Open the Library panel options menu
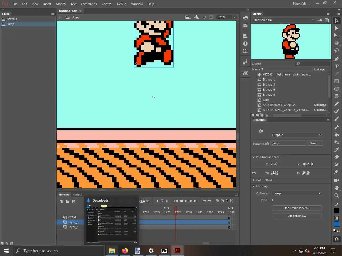Viewport: 342px width, 256px height. pos(328,14)
